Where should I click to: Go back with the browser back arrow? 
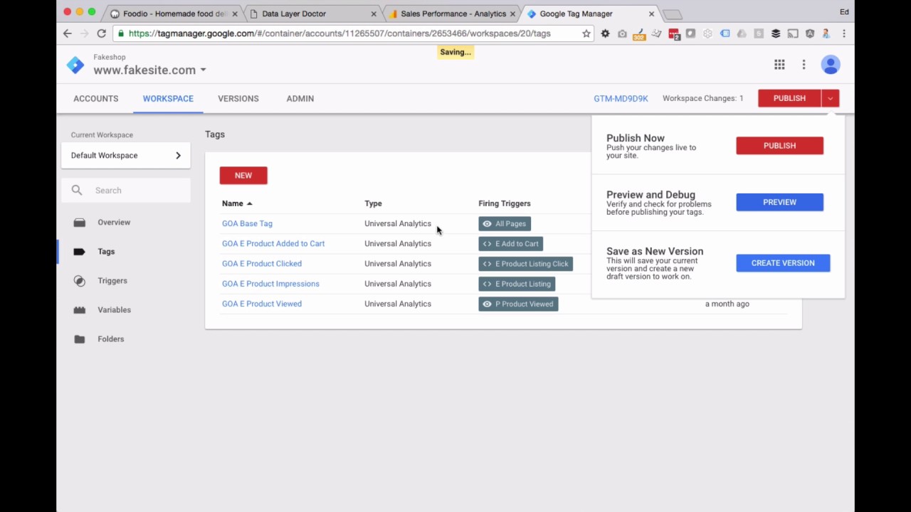(x=67, y=33)
